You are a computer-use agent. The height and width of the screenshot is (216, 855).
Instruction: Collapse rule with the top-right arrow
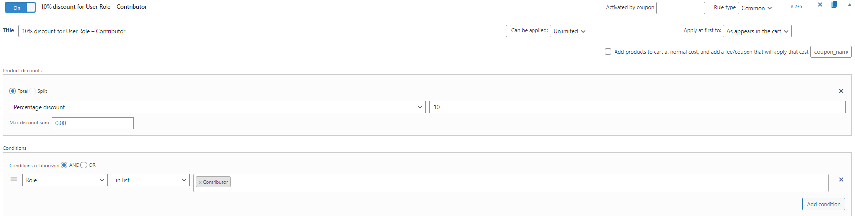coord(850,5)
